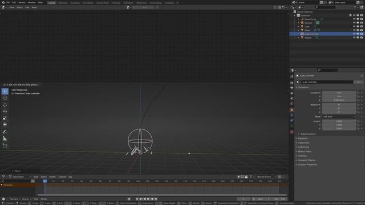365x205 pixels.
Task: Switch to the Layout workspace tab
Action: tap(52, 3)
